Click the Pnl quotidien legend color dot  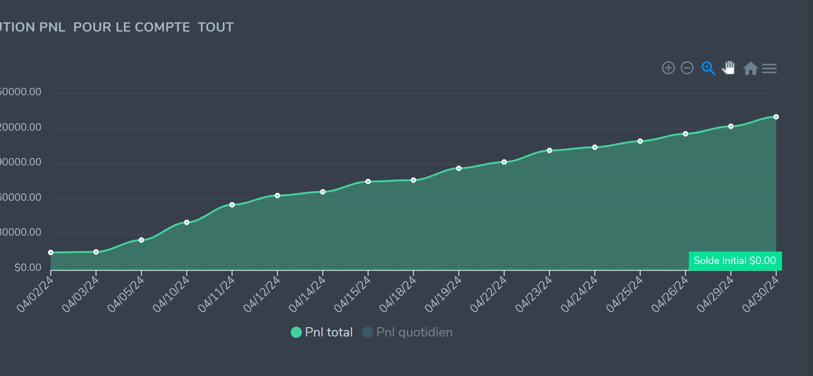tap(368, 332)
